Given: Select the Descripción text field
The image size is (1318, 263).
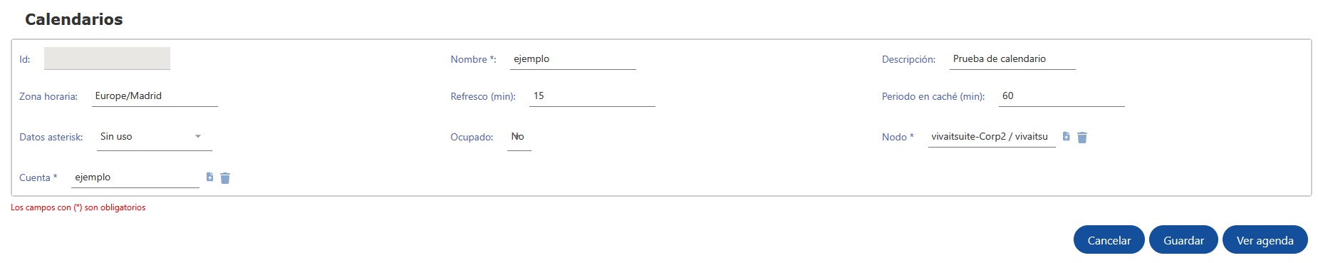Looking at the screenshot, I should pyautogui.click(x=1012, y=59).
